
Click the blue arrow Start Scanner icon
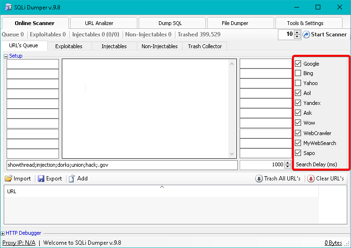coord(306,34)
